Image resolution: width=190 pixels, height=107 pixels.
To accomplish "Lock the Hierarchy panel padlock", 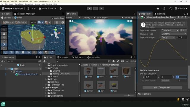I will click(x=37, y=57).
